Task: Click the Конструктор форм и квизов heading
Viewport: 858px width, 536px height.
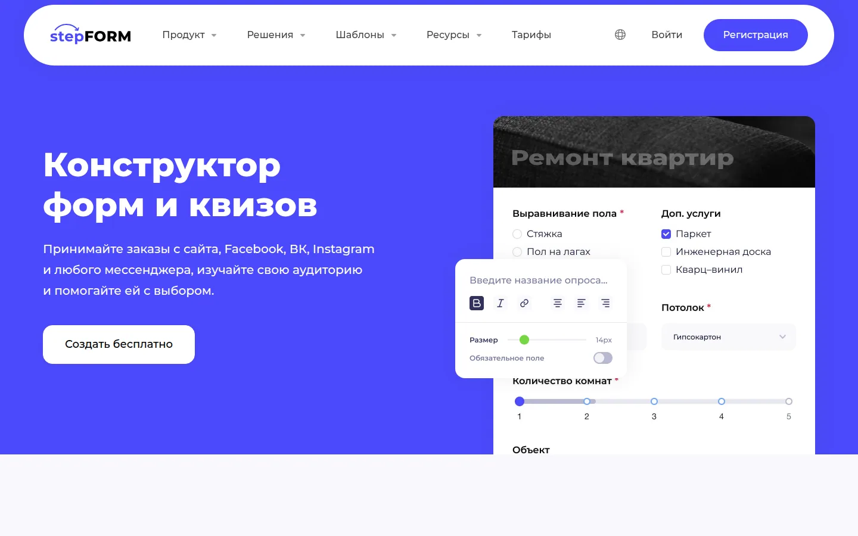Action: [180, 185]
